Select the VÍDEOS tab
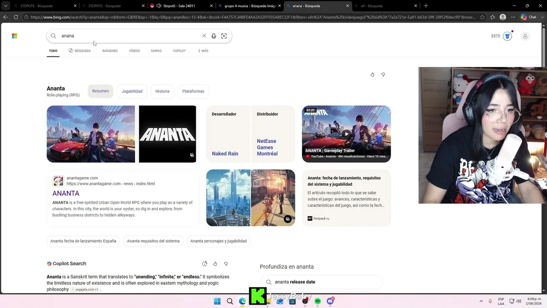 click(x=134, y=51)
